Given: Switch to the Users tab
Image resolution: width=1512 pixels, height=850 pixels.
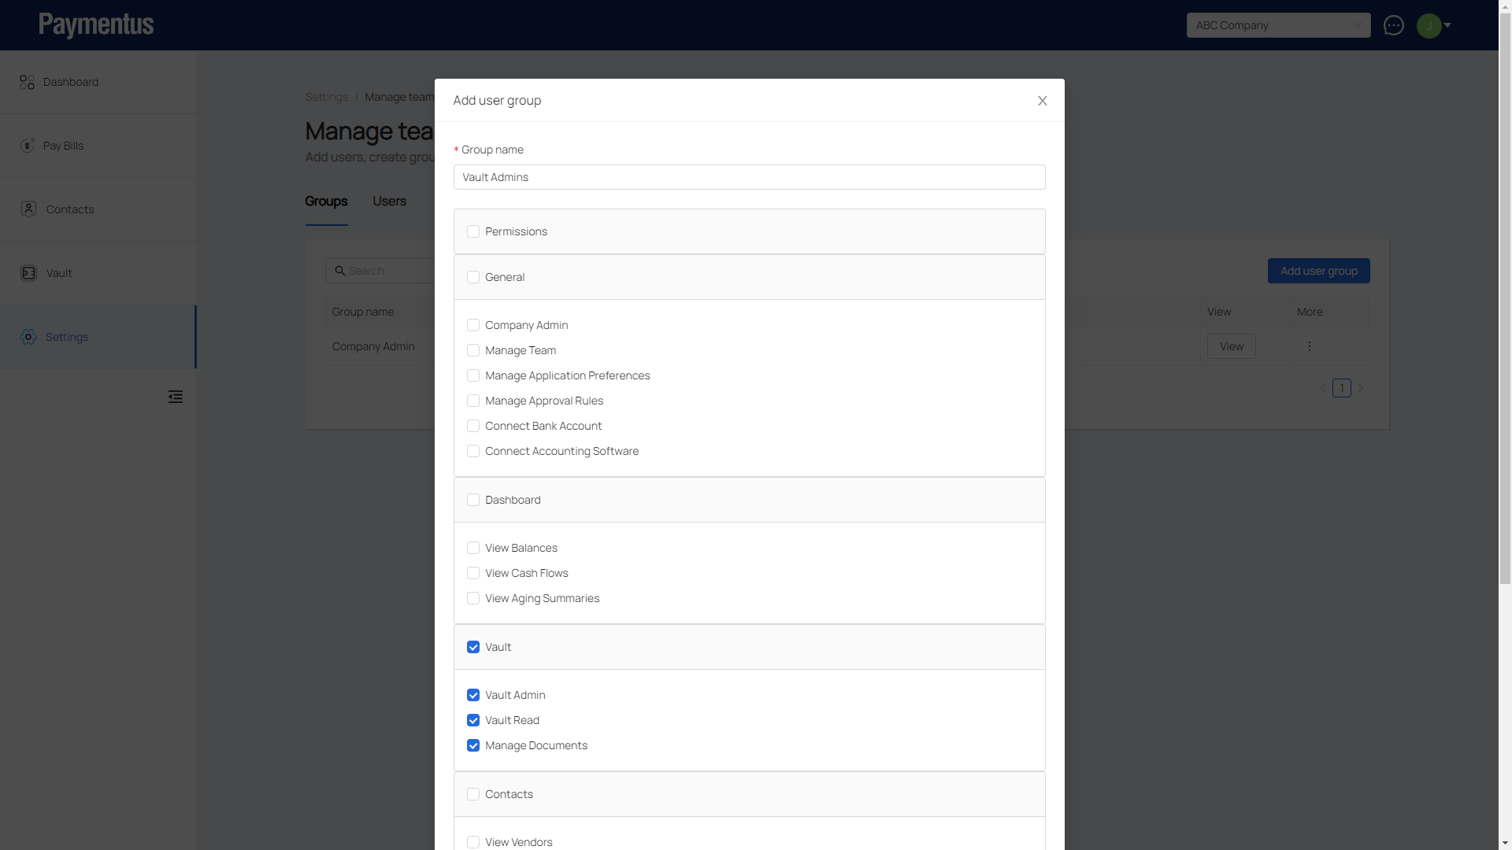Looking at the screenshot, I should [389, 201].
